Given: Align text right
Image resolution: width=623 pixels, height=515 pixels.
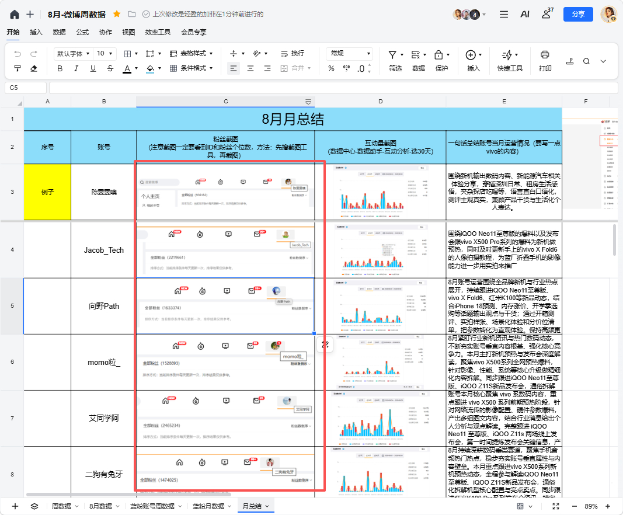Looking at the screenshot, I should [267, 68].
